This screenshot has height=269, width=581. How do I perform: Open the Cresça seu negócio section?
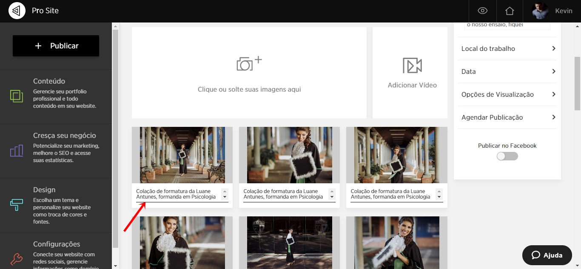pyautogui.click(x=56, y=151)
